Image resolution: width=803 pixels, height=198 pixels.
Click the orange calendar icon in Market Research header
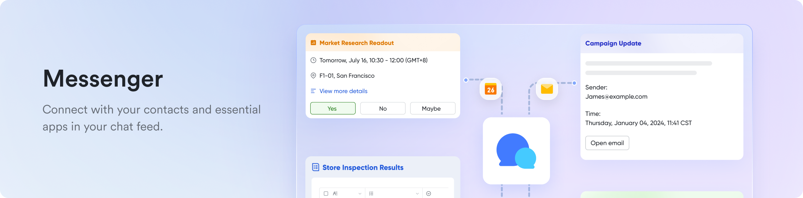coord(313,43)
